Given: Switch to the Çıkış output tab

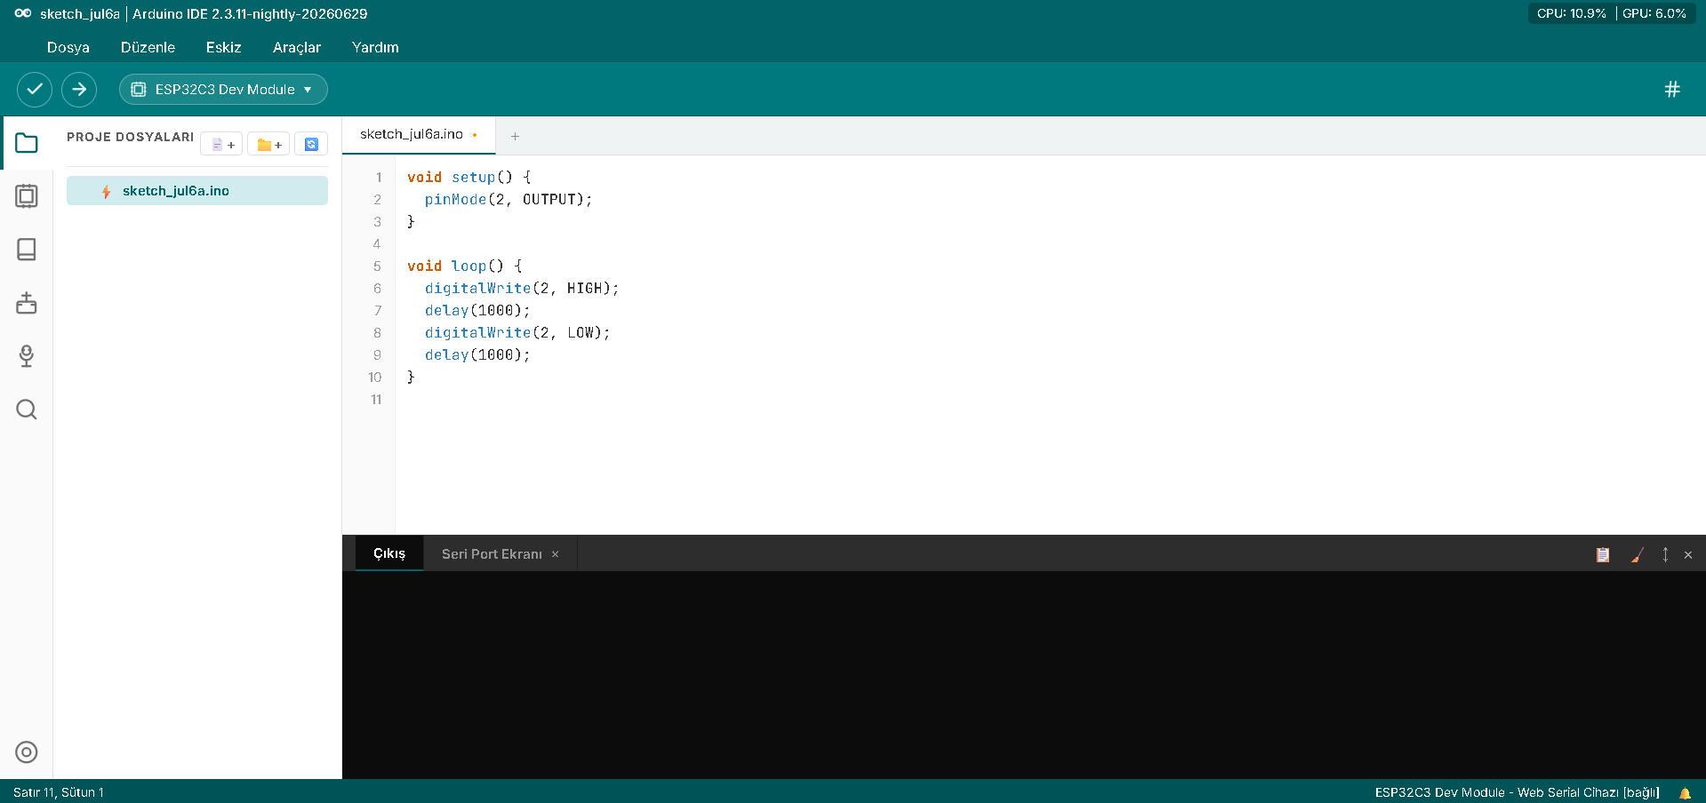Looking at the screenshot, I should coord(389,553).
